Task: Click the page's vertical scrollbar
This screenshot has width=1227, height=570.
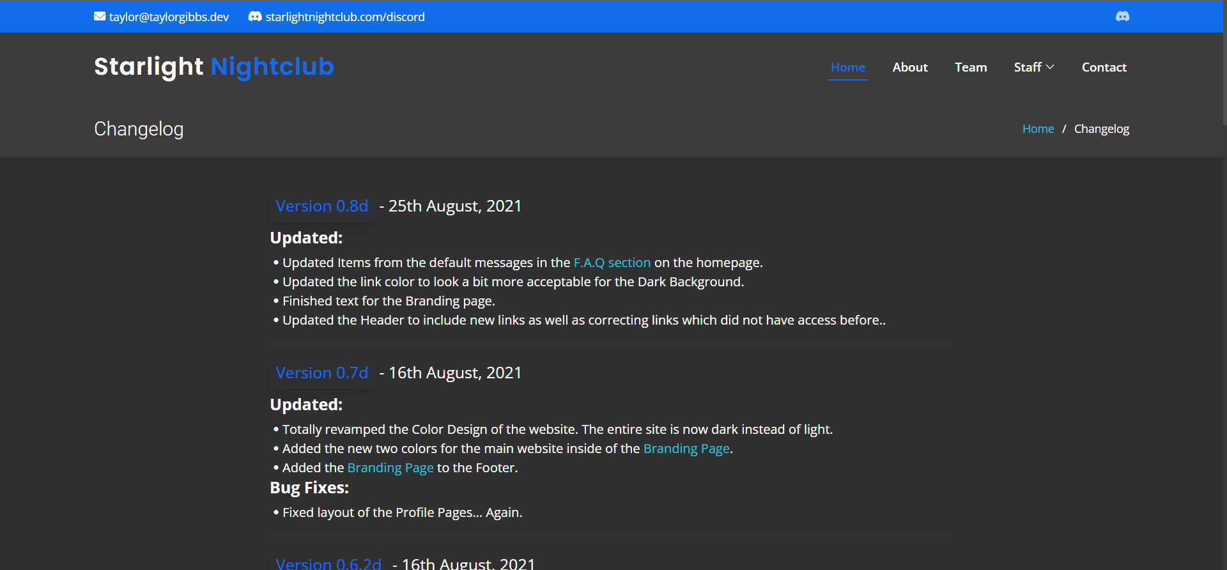Action: pos(1223,64)
